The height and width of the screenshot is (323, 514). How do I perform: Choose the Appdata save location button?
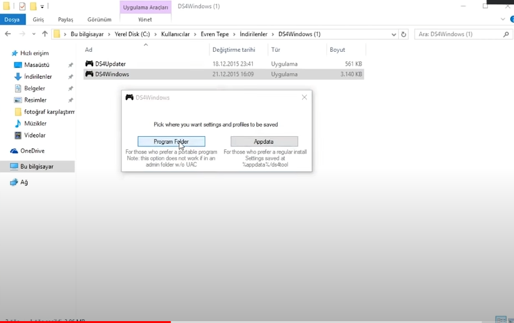tap(265, 142)
